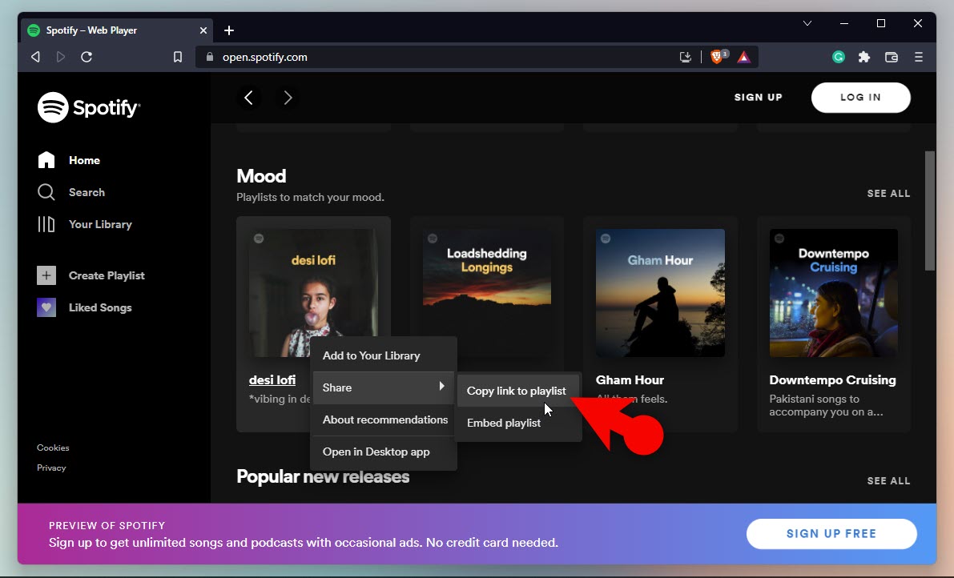
Task: Open the Grammarly extension icon
Action: click(x=839, y=57)
